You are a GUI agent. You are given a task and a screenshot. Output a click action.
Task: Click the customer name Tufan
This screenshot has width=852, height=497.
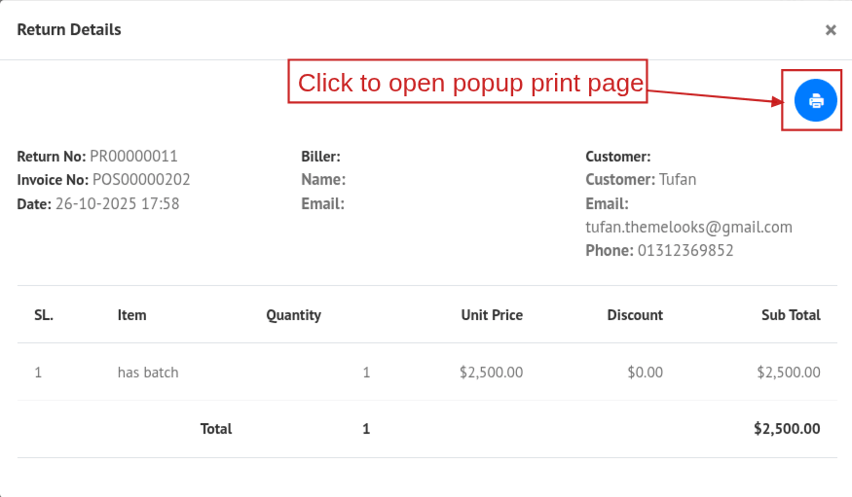pos(678,179)
